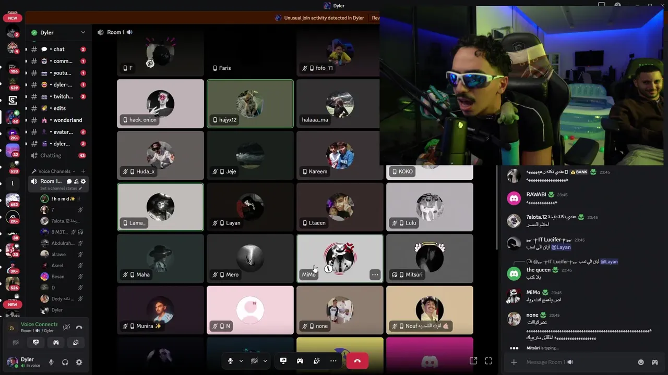The height and width of the screenshot is (375, 668).
Task: Share screen from sidebar voice panel
Action: 35,343
